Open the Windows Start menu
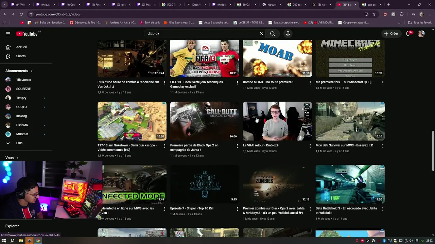The height and width of the screenshot is (244, 435). (x=4, y=241)
